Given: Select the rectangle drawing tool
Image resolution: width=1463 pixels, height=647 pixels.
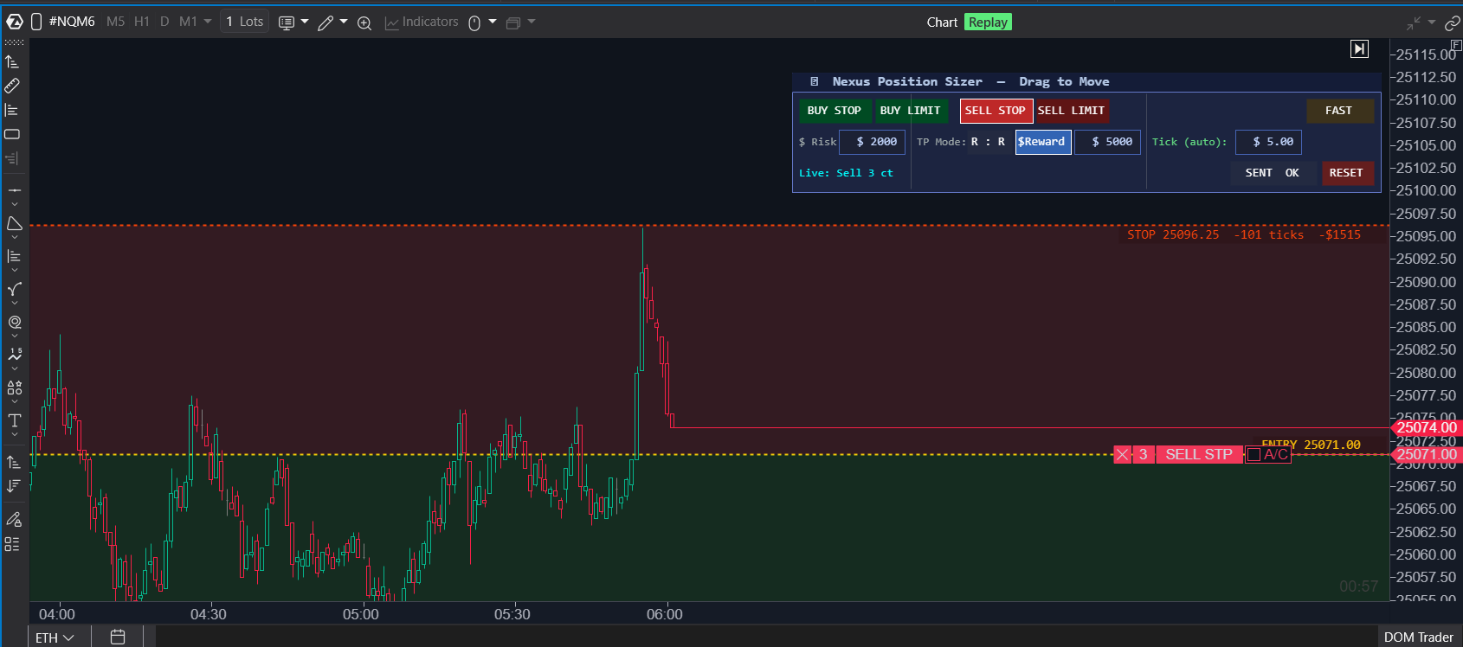Looking at the screenshot, I should 12,134.
